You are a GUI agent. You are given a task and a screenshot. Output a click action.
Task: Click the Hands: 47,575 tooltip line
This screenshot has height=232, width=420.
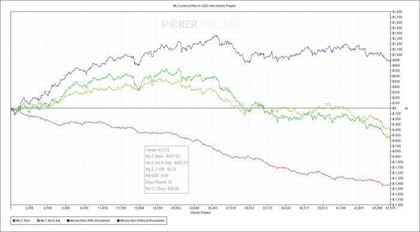pyautogui.click(x=157, y=150)
